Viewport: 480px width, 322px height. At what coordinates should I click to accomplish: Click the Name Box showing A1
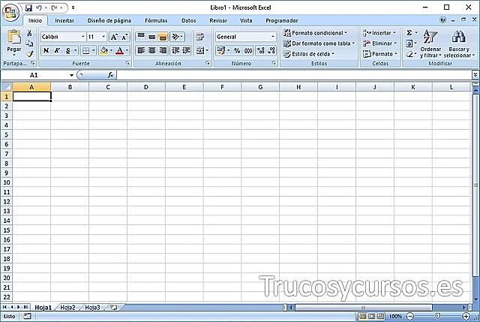tap(34, 75)
